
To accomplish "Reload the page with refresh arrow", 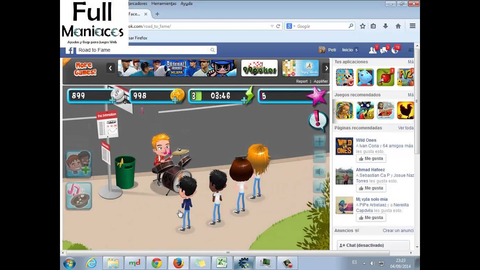I will 278,26.
